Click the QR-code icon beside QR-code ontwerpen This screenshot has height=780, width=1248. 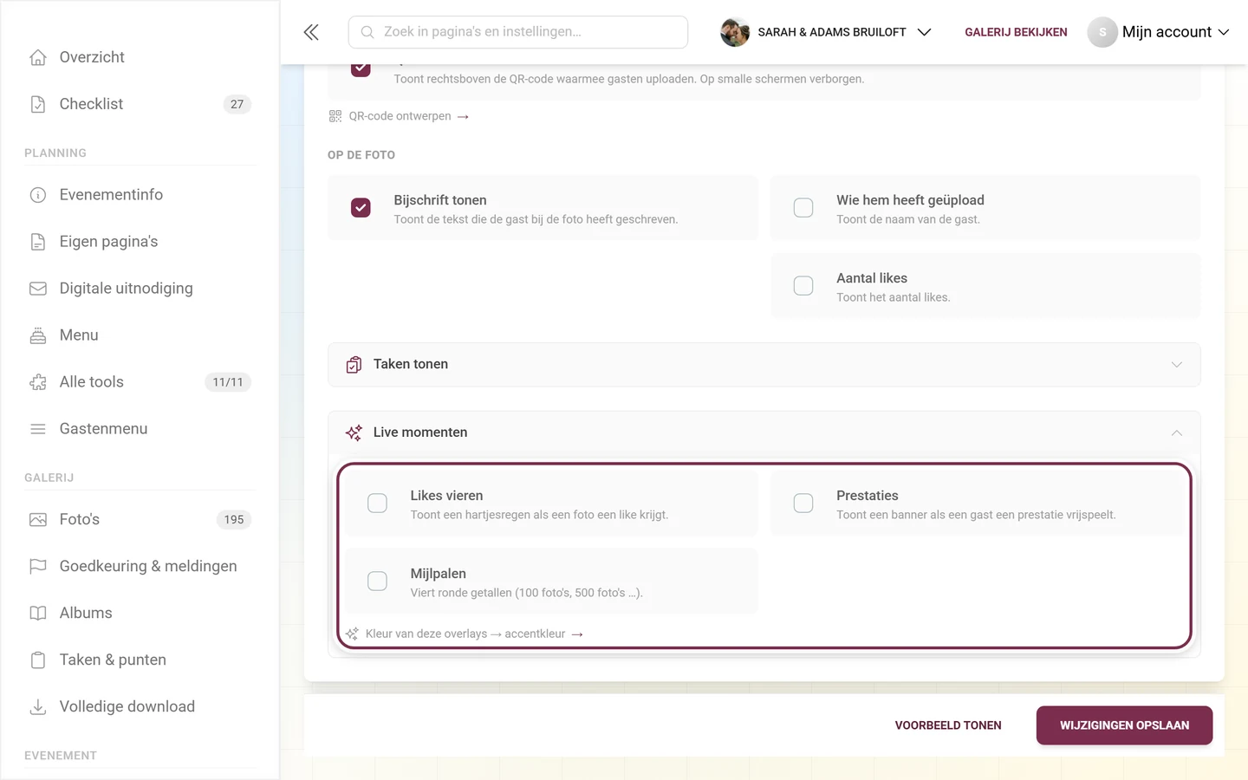click(x=335, y=116)
